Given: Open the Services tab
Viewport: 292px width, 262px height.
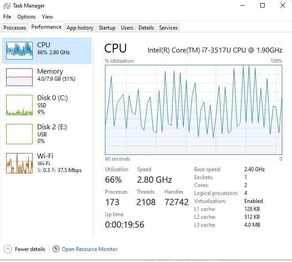Looking at the screenshot, I should (x=168, y=28).
